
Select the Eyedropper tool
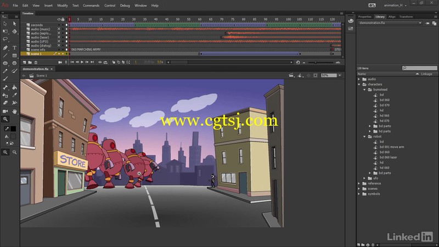tap(14, 95)
